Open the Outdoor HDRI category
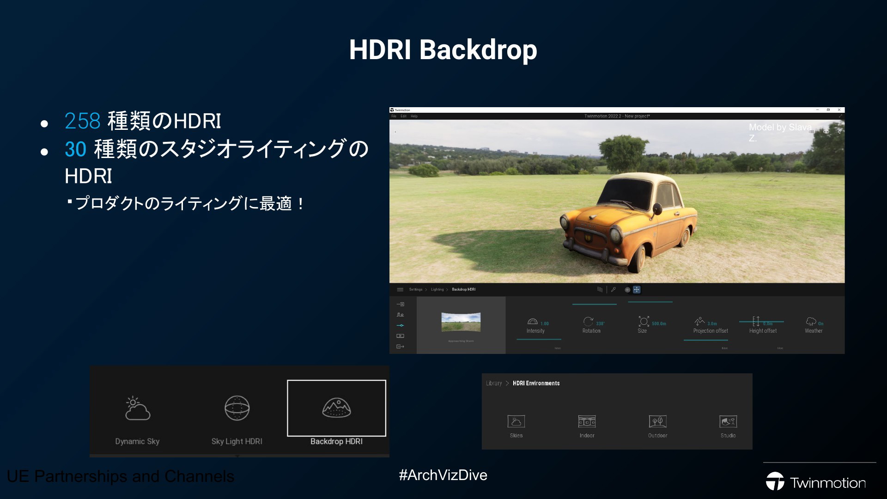This screenshot has width=887, height=499. (657, 426)
